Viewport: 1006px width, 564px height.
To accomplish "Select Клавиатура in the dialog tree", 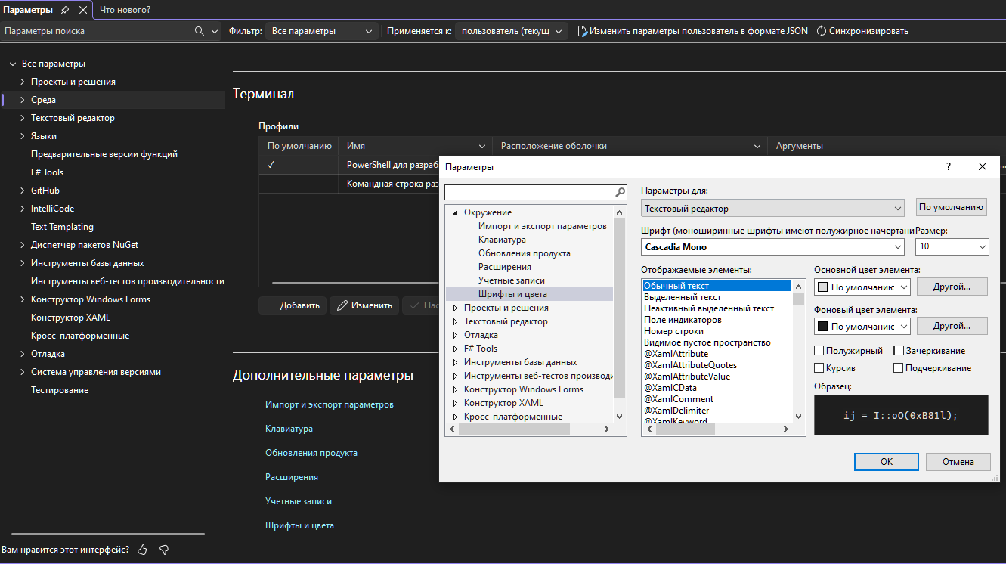I will click(502, 240).
